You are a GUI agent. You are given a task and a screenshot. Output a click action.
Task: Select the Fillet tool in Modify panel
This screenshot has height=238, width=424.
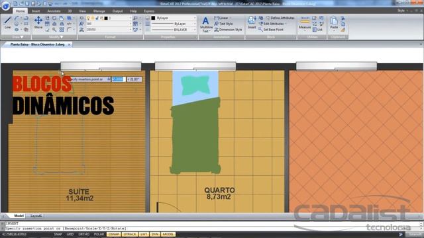(69, 30)
